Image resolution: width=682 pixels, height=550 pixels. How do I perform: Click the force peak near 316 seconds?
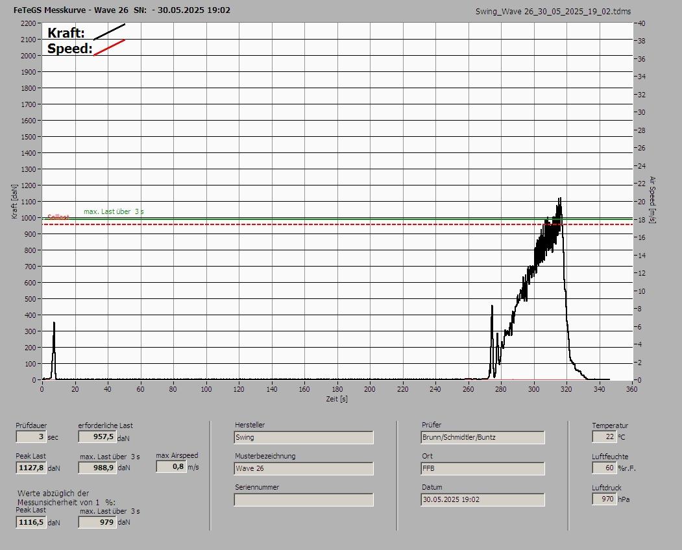tap(560, 198)
